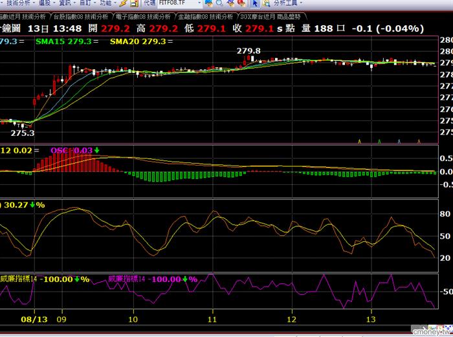
Task: Switch to the 電子指數08 技術分析 tab
Action: (x=143, y=17)
